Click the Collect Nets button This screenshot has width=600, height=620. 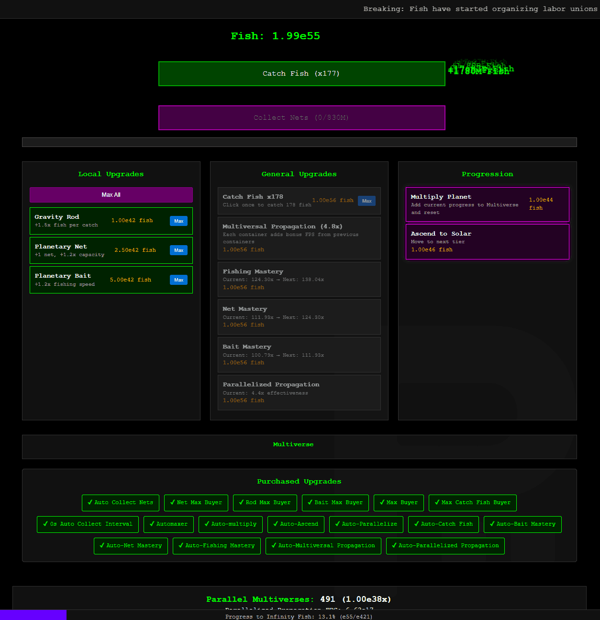click(302, 118)
